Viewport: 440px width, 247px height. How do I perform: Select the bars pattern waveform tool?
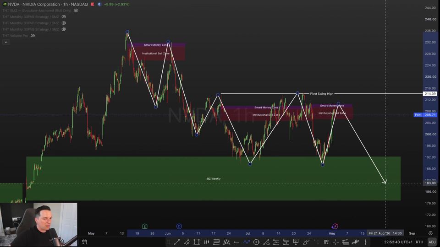pos(356,242)
